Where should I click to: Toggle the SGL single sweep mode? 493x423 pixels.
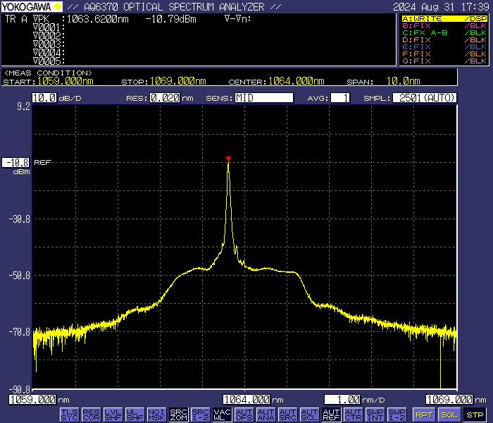(449, 415)
